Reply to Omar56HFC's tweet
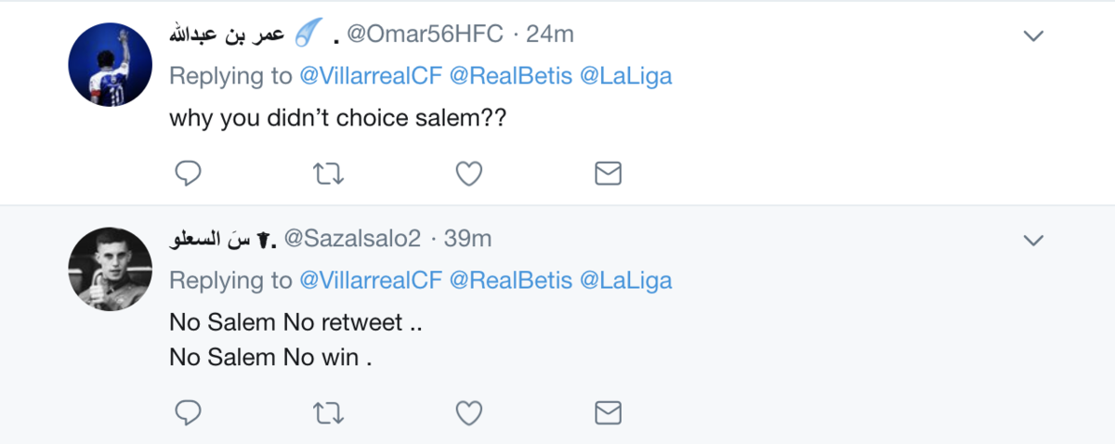Screen dimensions: 1115x444 pos(188,173)
